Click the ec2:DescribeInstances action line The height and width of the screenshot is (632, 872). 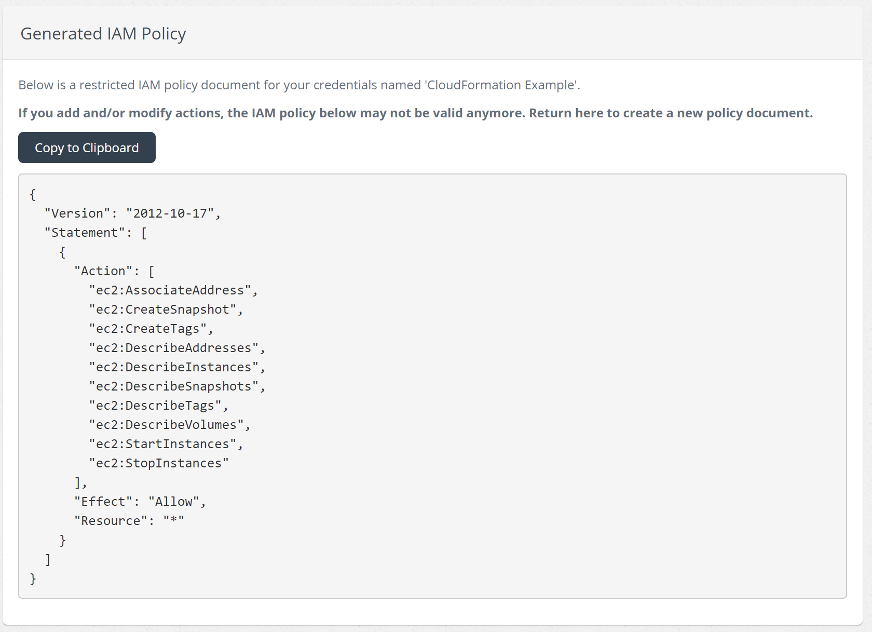[176, 367]
